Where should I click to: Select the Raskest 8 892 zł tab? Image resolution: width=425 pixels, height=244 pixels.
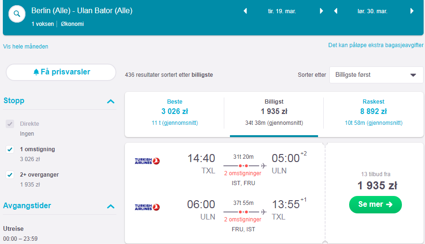click(x=373, y=112)
